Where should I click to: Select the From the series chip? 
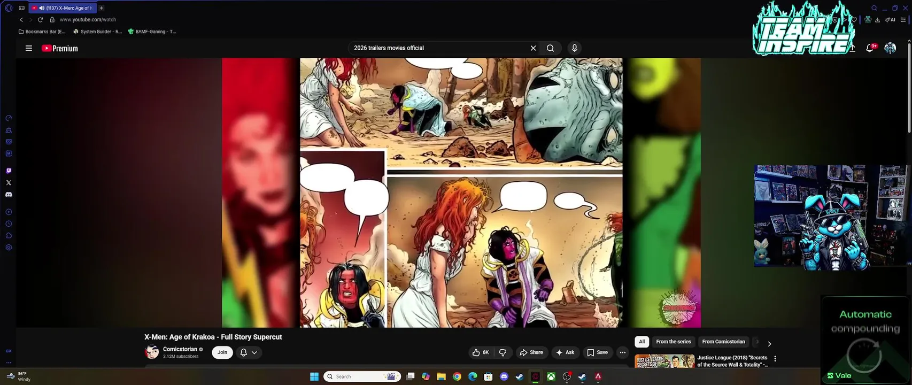674,342
